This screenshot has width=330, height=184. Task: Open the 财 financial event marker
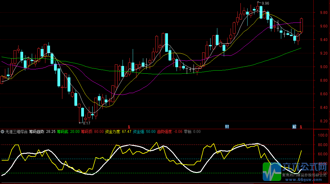click(x=227, y=127)
